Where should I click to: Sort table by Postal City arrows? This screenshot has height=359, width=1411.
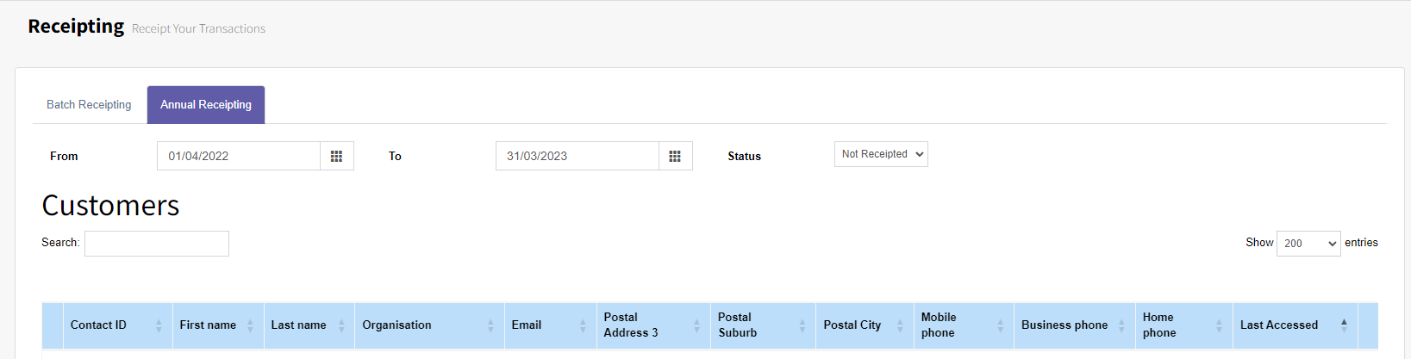(x=900, y=325)
